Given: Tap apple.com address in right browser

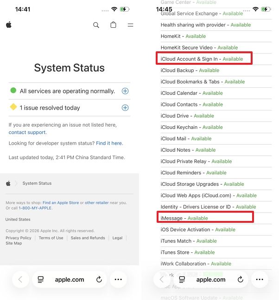Looking at the screenshot, I should (211, 280).
